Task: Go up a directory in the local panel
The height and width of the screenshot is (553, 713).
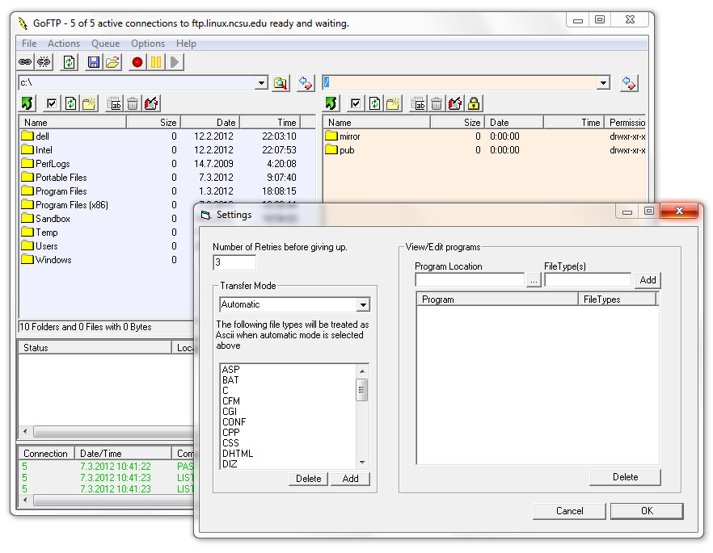Action: coord(27,103)
